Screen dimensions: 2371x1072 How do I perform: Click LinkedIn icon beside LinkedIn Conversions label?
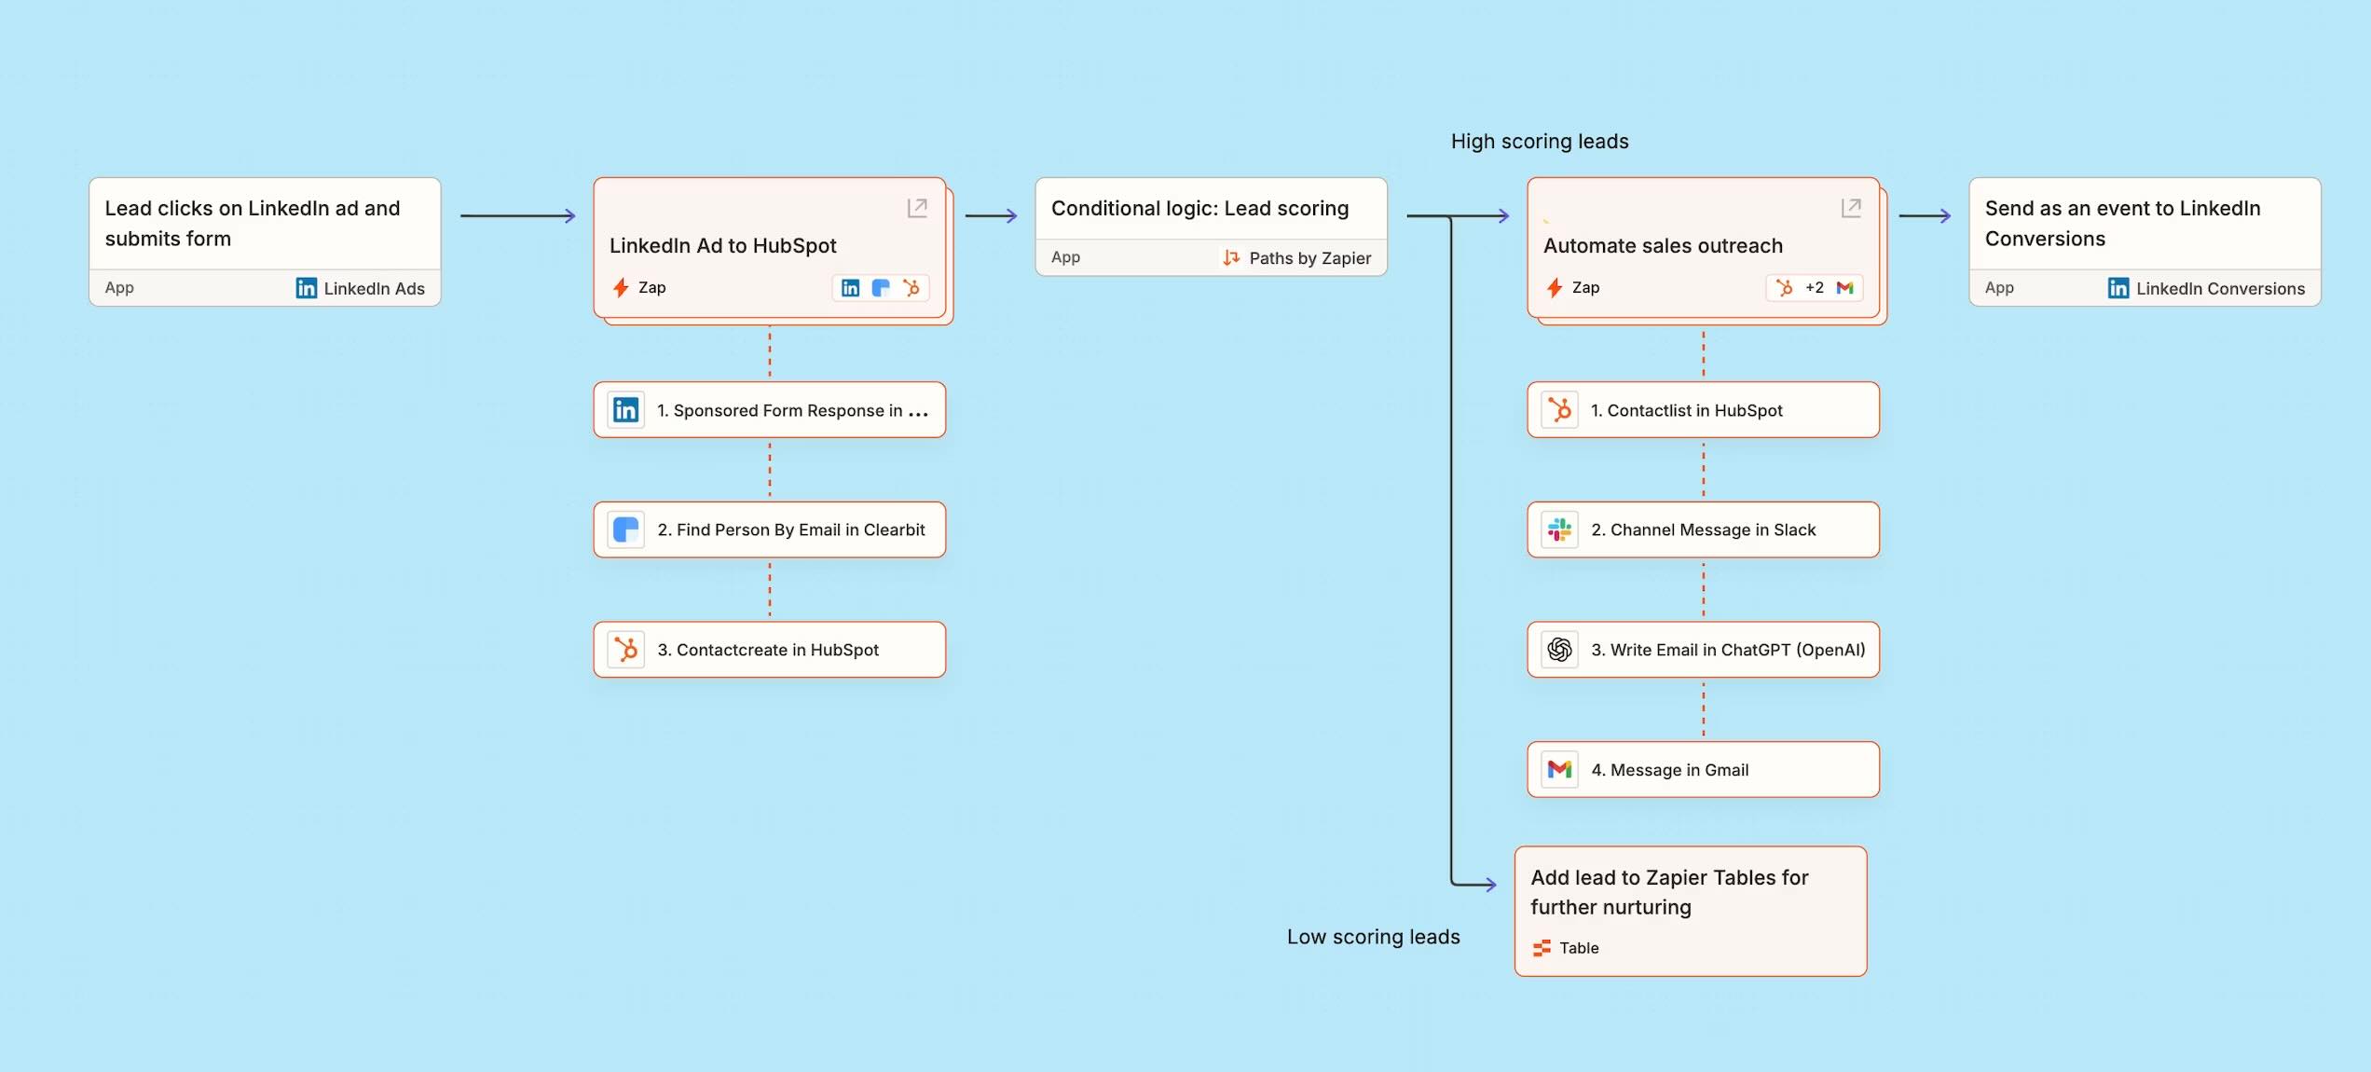pyautogui.click(x=2118, y=288)
